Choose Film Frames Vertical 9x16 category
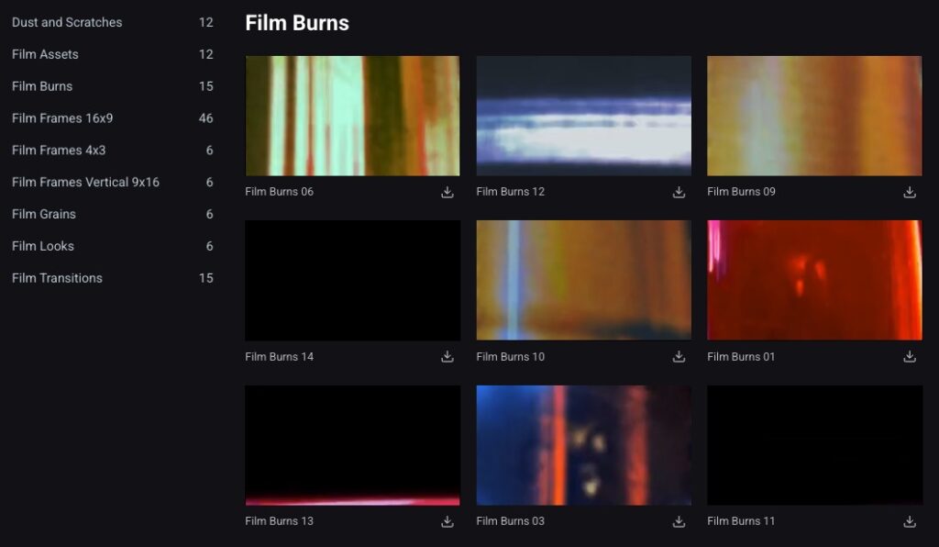 coord(85,182)
